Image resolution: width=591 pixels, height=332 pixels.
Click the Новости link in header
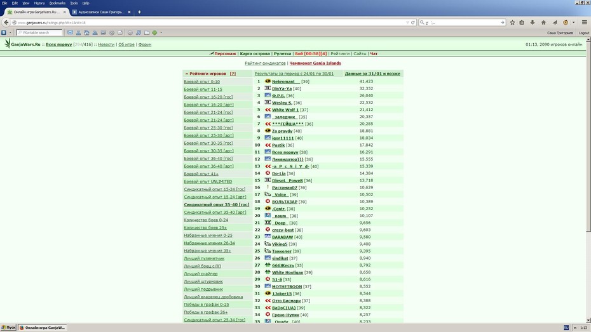[x=106, y=44]
